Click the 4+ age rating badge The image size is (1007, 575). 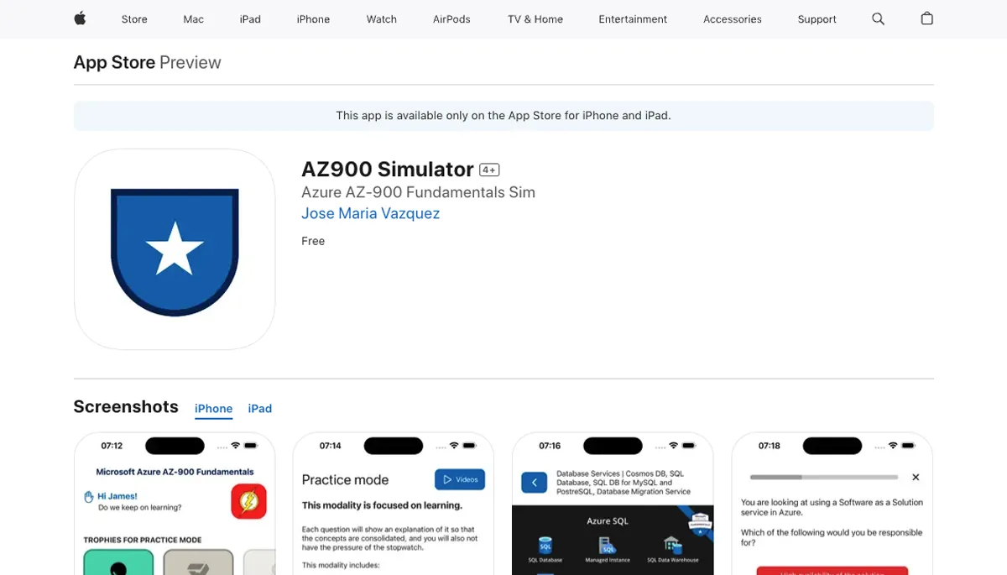pos(489,170)
